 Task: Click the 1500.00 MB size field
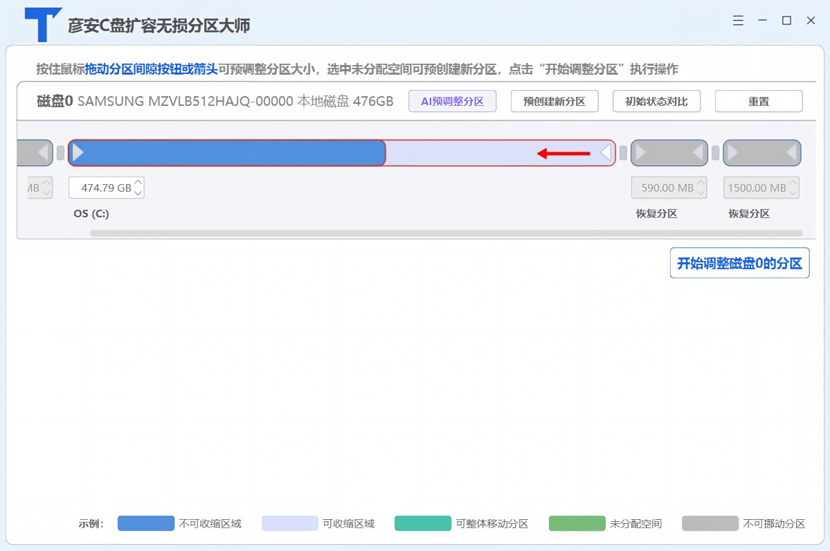[761, 188]
